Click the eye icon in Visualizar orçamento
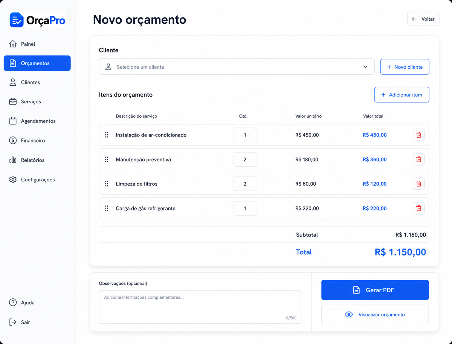Image resolution: width=452 pixels, height=344 pixels. point(349,315)
